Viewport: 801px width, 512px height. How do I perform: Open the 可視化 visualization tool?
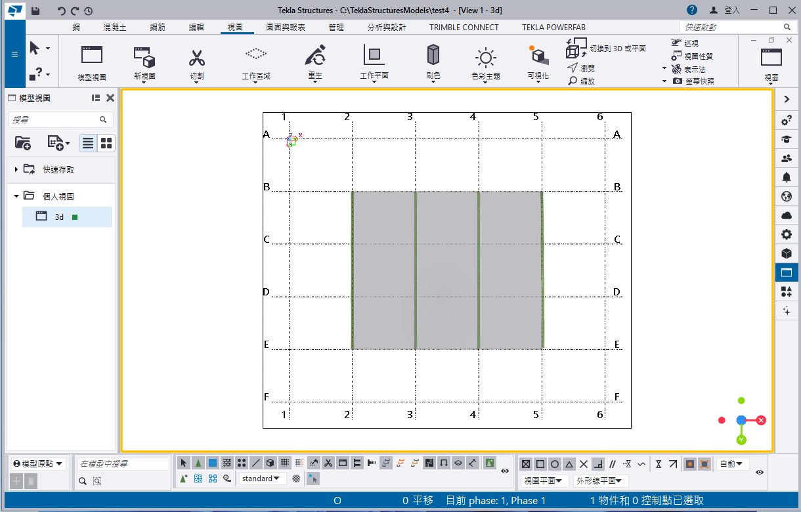coord(538,56)
